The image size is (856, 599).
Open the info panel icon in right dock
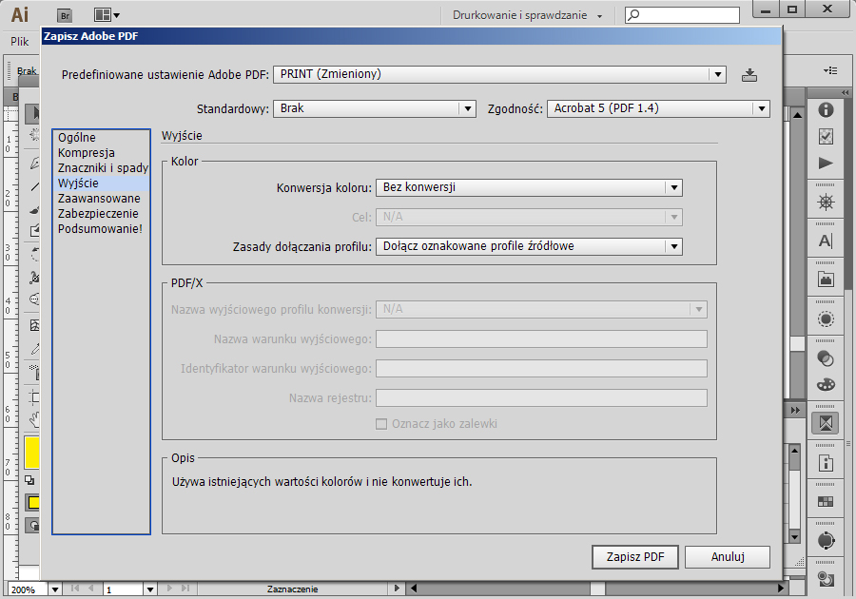coord(826,109)
